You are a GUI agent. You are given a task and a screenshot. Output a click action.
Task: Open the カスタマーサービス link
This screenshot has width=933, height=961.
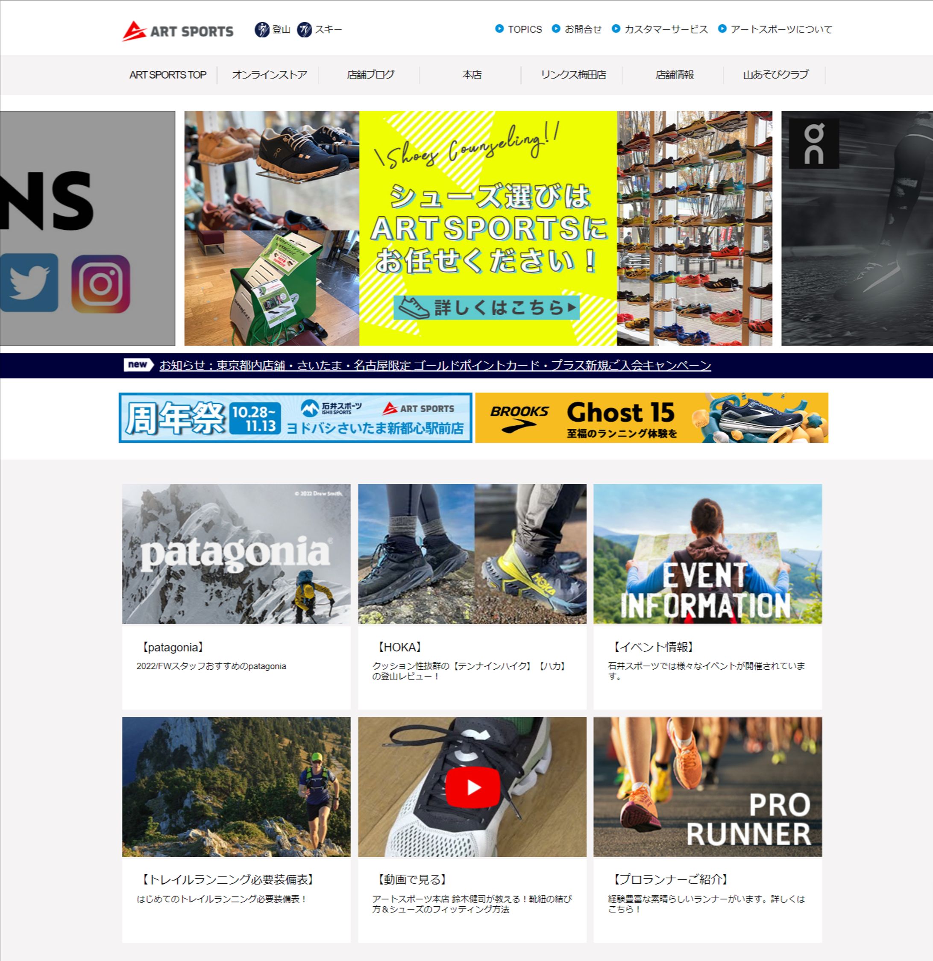(666, 29)
